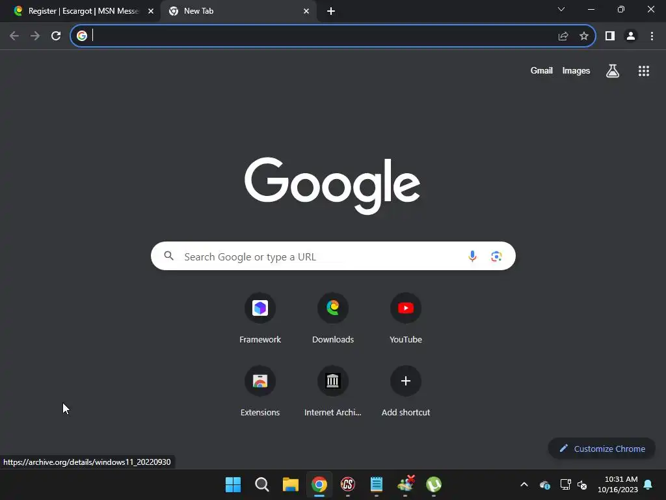666x500 pixels.
Task: Open the Downloads shortcut tile
Action: pos(333,318)
